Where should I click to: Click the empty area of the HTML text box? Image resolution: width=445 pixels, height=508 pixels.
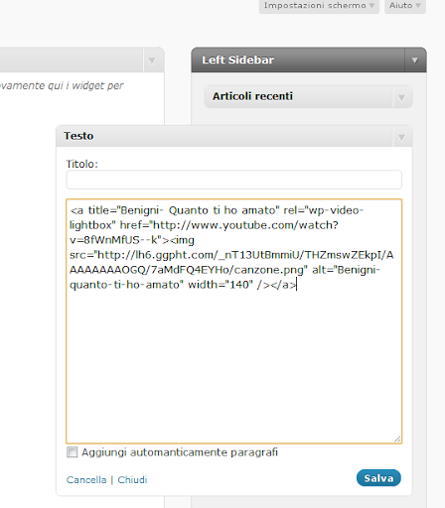(234, 364)
